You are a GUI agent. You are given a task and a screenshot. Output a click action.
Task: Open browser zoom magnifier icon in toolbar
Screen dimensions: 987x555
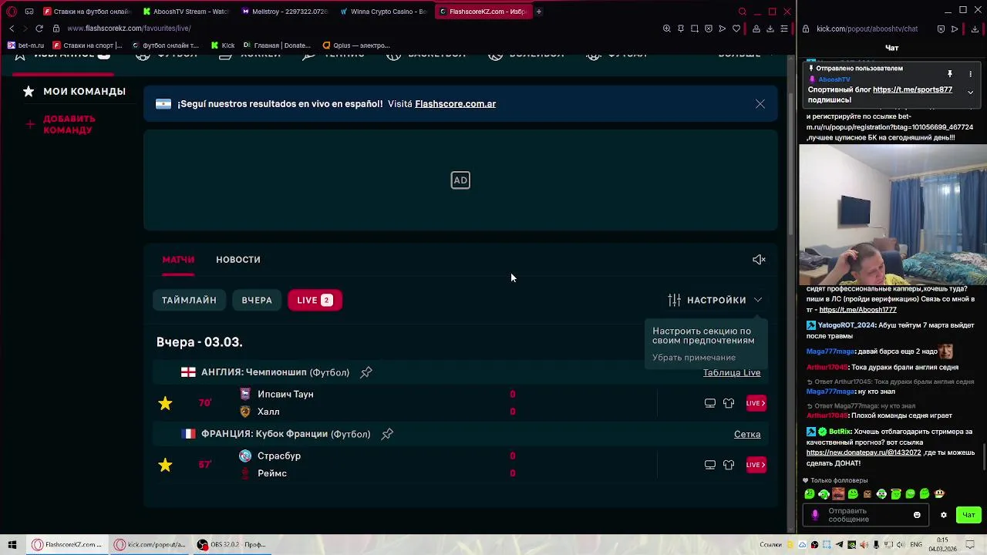[x=667, y=29]
